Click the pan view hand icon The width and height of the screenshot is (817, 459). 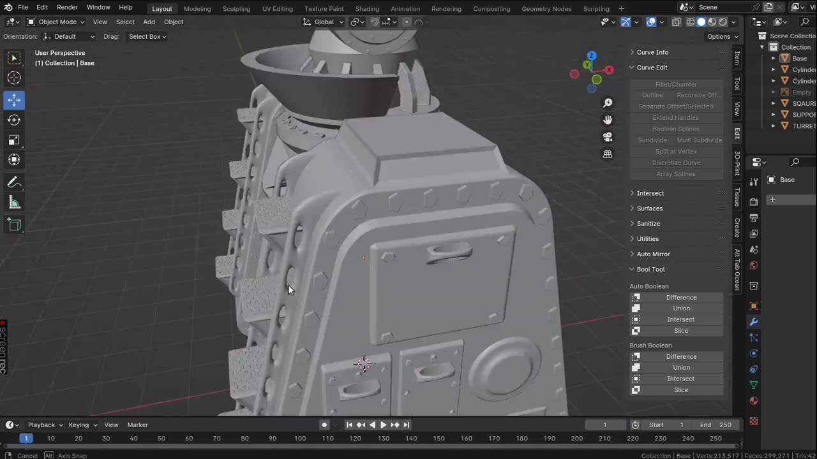click(608, 120)
